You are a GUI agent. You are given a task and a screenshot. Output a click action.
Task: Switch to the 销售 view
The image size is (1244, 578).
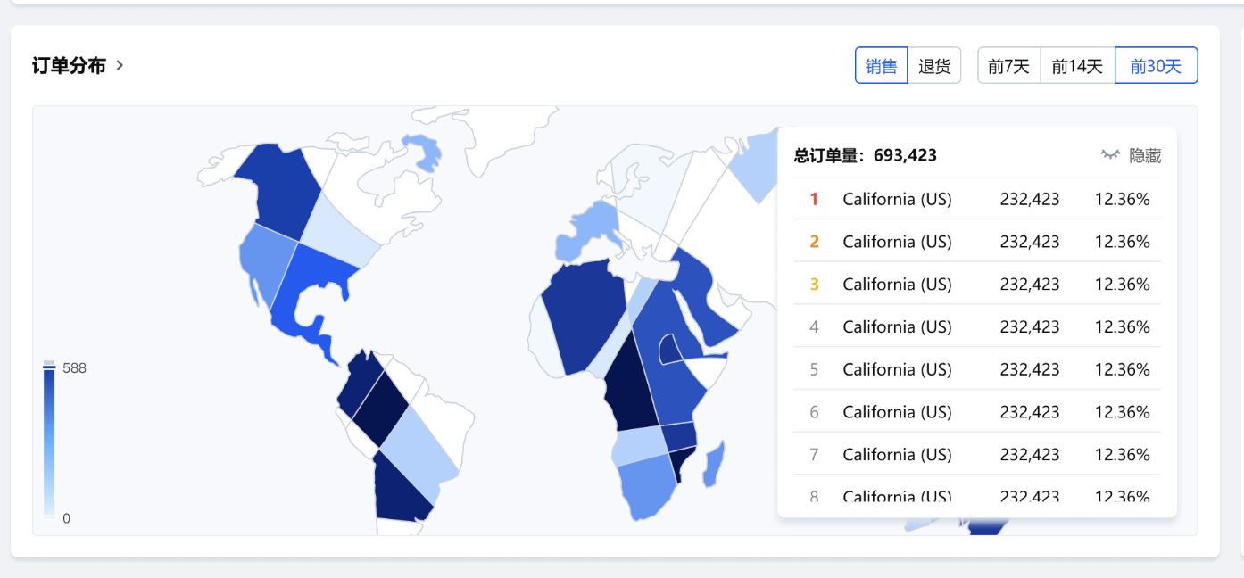[x=882, y=65]
